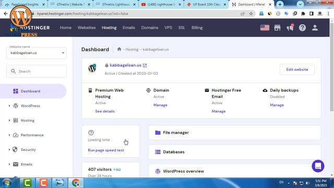Click Manage under Domain
Viewport: 334px width, 188px height.
tap(160, 105)
